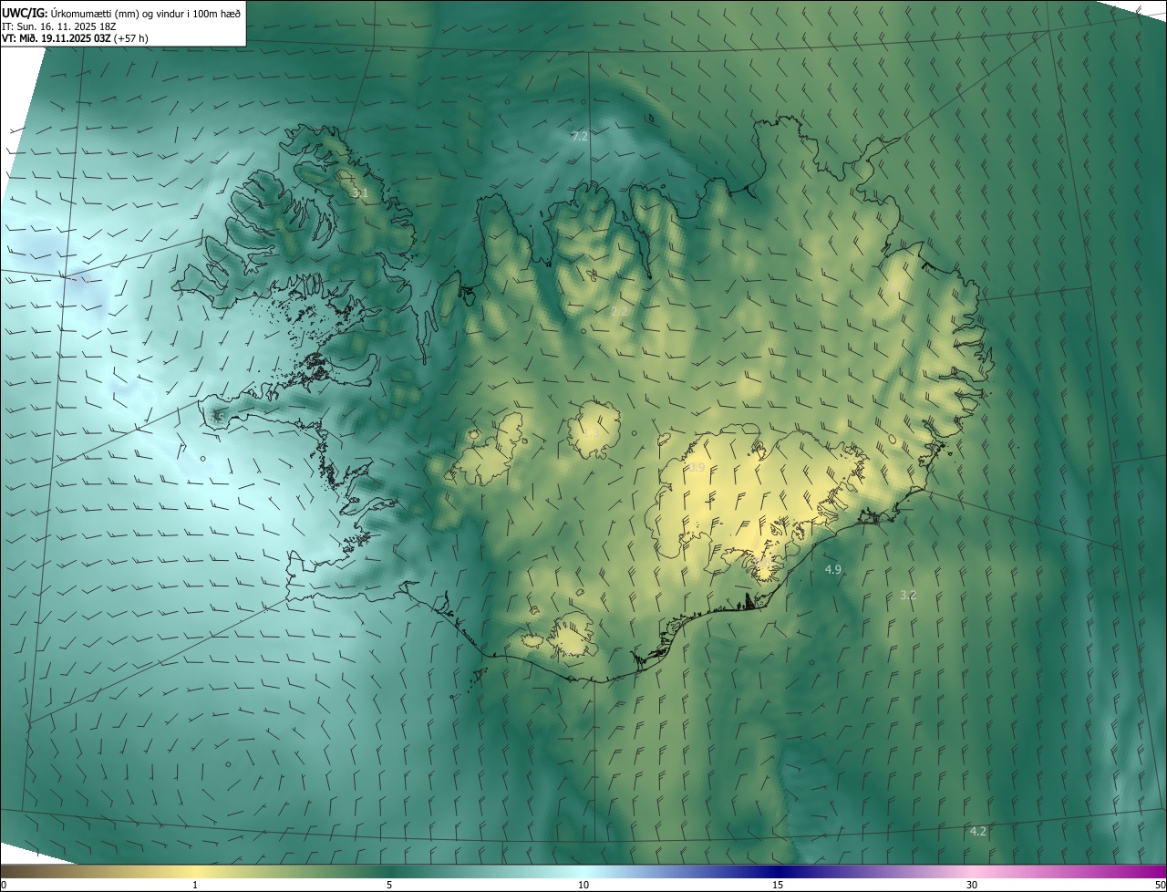The width and height of the screenshot is (1167, 892).
Task: Click the 0.9 value label on Vatnajökull
Action: [x=697, y=468]
